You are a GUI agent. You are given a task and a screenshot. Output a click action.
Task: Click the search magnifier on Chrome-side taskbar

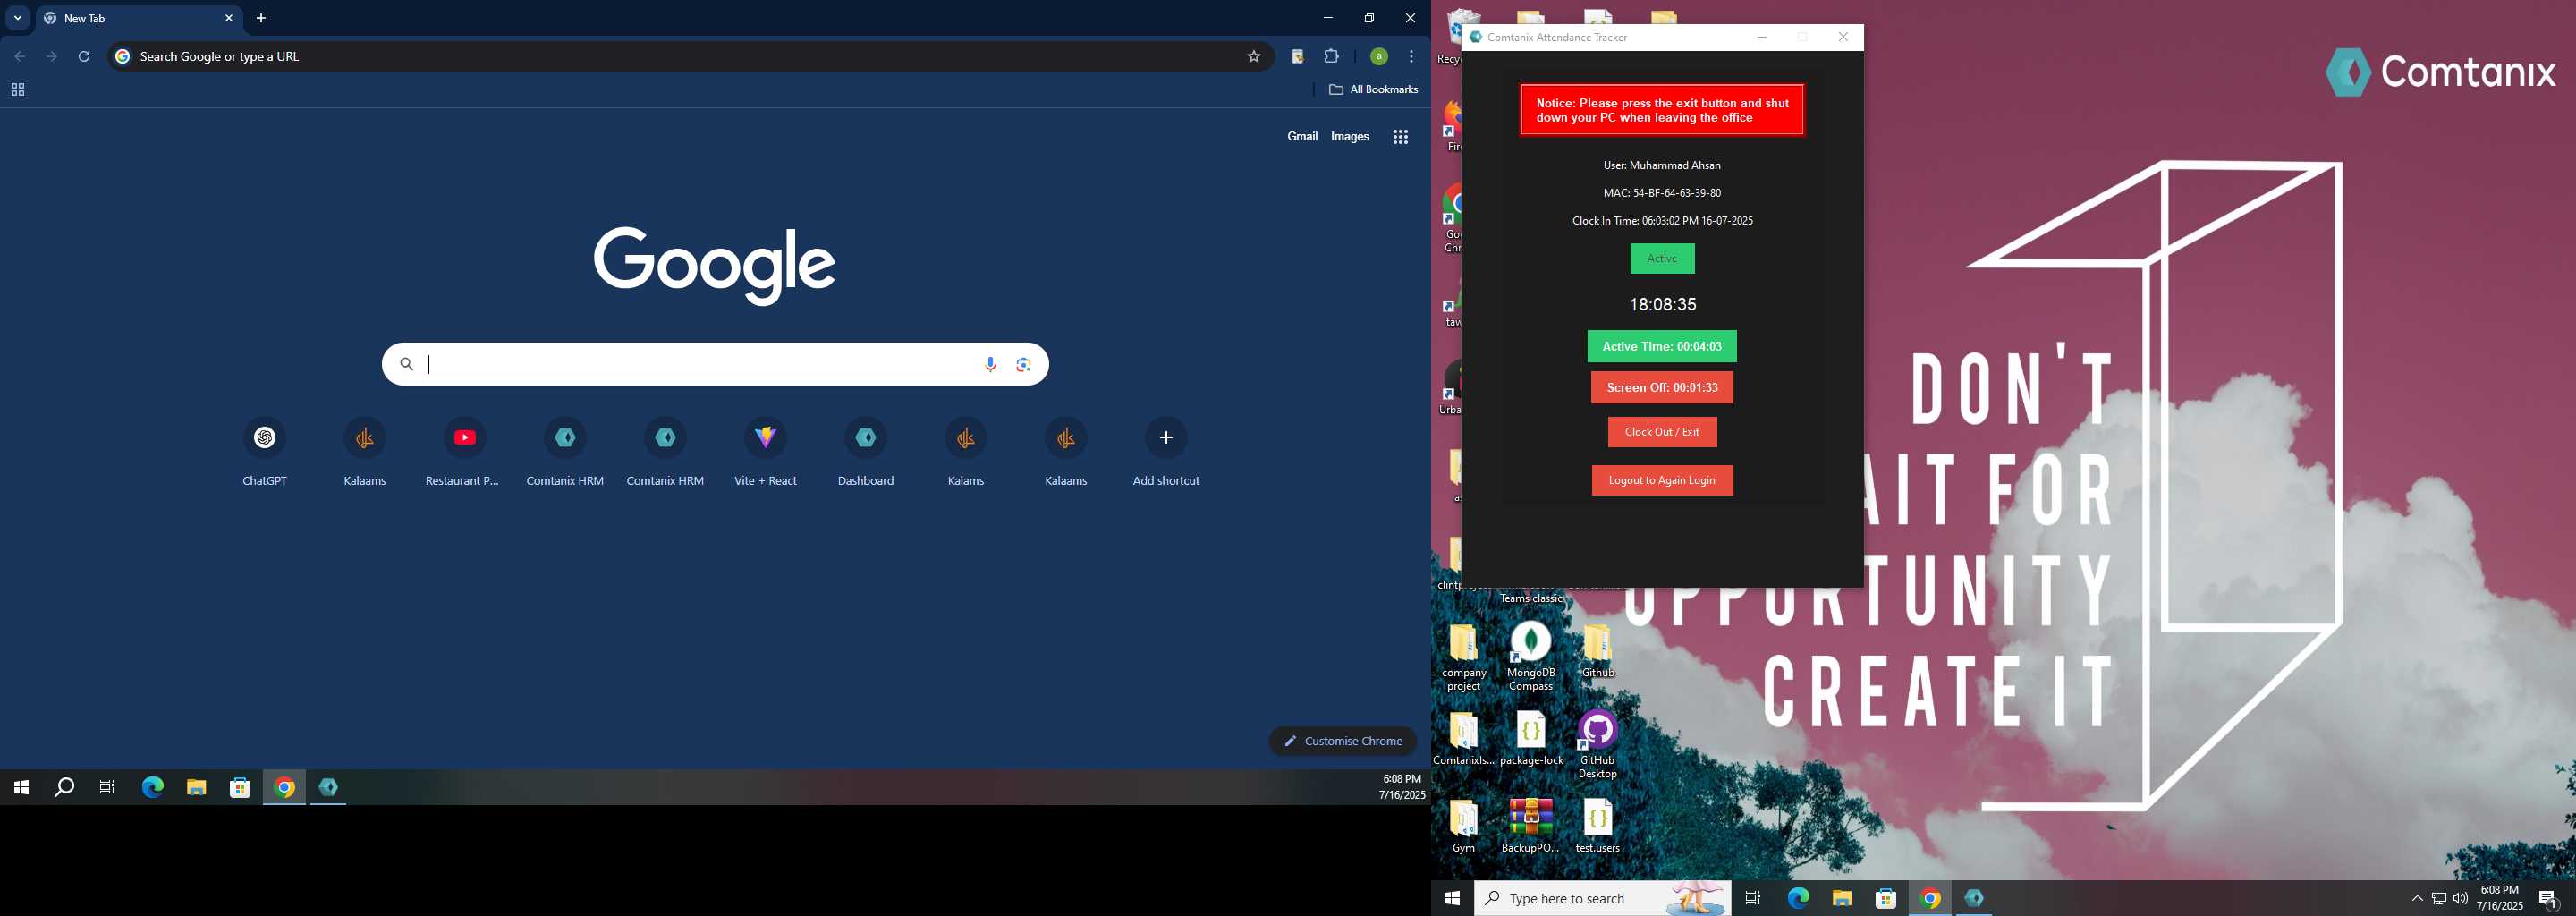pos(64,788)
